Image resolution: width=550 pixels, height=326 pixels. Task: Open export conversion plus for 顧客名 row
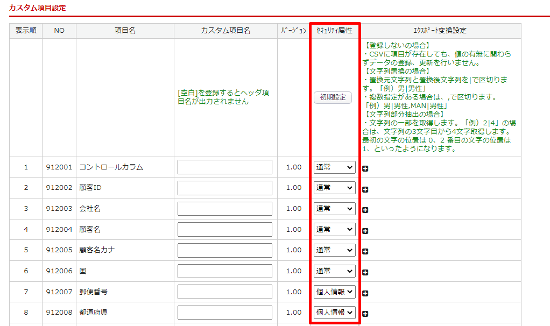coord(365,231)
